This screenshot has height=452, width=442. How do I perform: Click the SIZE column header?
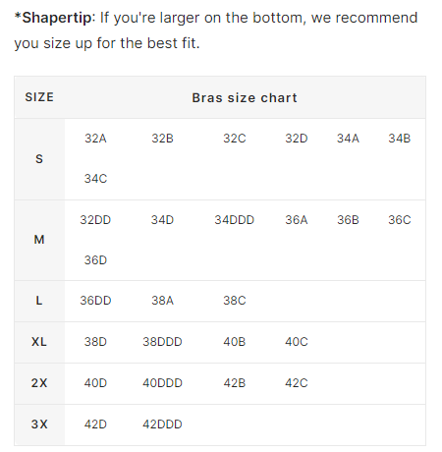39,97
